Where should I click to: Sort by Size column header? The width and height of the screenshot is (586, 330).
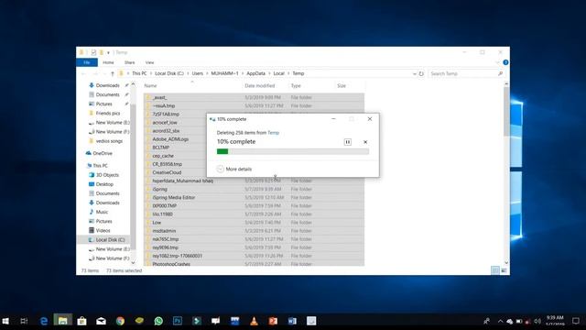point(342,85)
